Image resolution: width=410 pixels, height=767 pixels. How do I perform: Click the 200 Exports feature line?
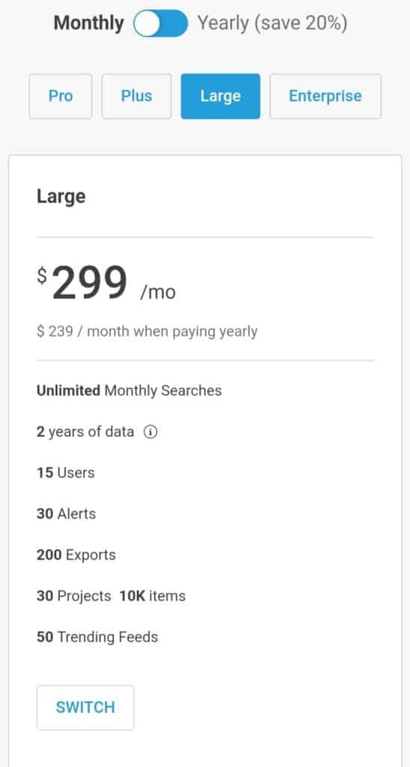tap(76, 555)
